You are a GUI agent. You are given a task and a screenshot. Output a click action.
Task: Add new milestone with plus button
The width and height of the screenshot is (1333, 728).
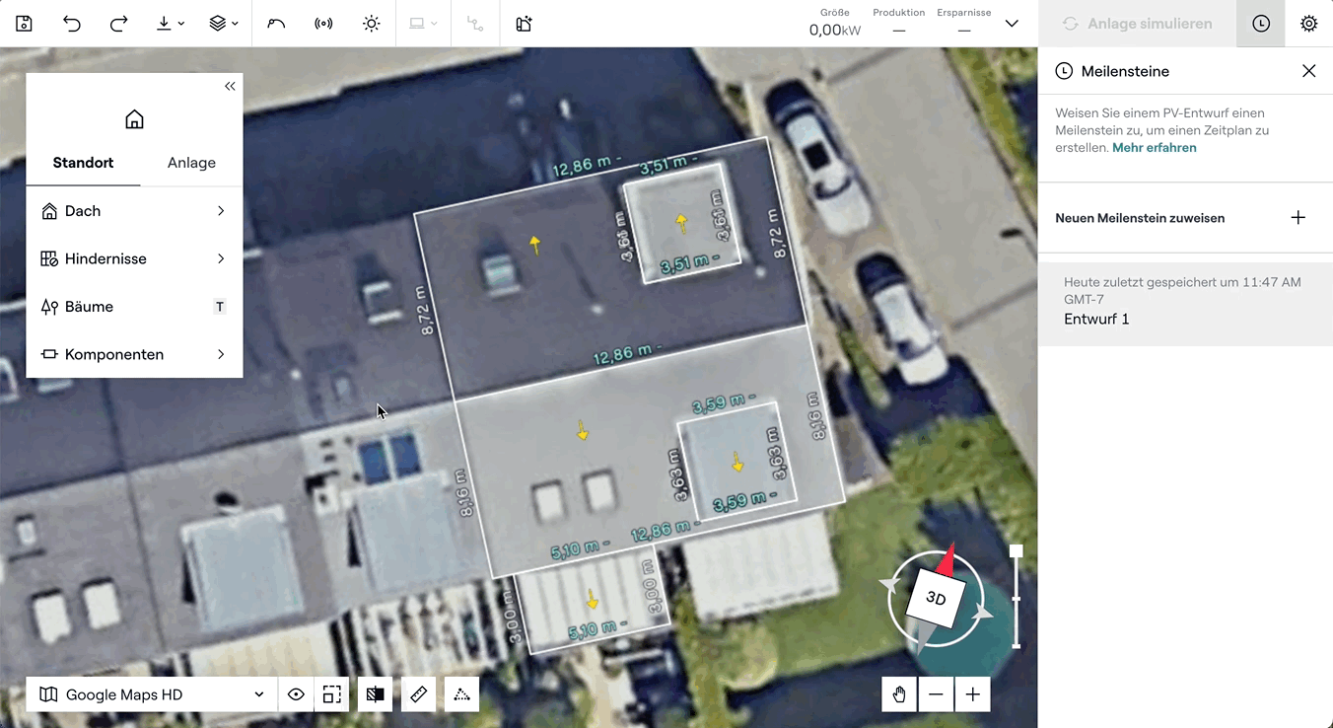[1298, 218]
